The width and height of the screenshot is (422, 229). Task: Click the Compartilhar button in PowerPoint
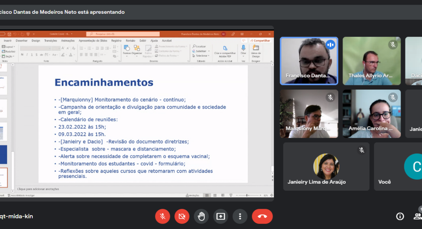260,41
